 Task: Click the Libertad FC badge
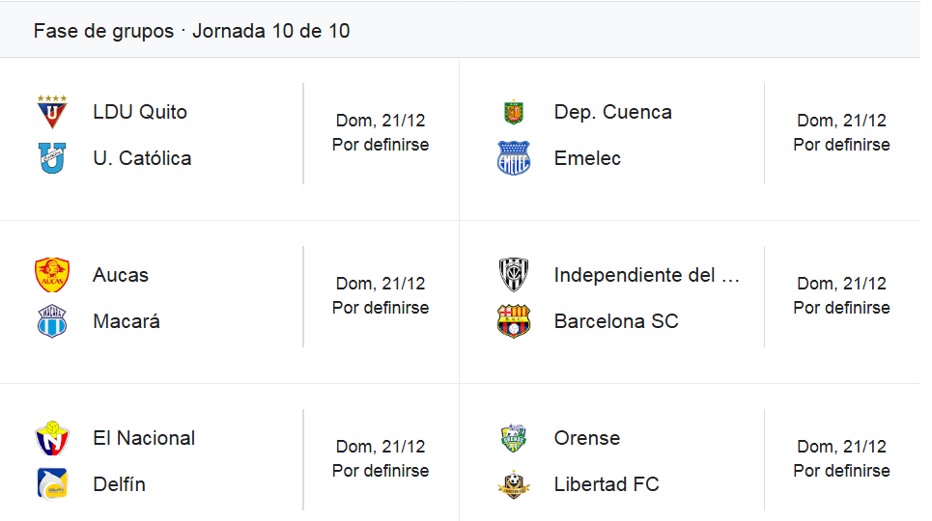[513, 484]
